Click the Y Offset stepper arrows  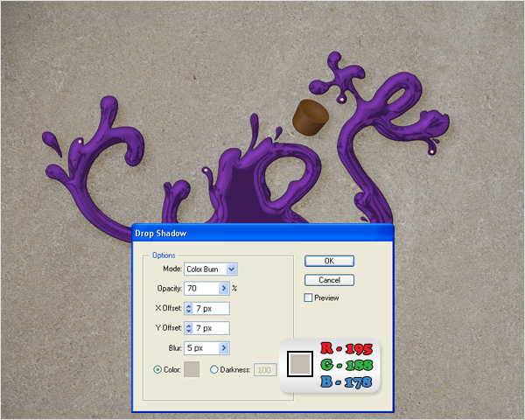coord(189,328)
